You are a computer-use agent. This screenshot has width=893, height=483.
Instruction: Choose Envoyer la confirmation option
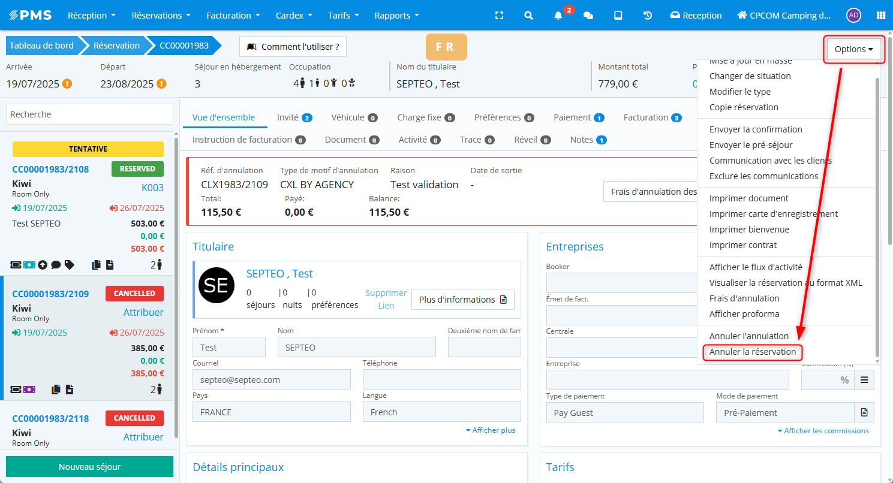[756, 129]
